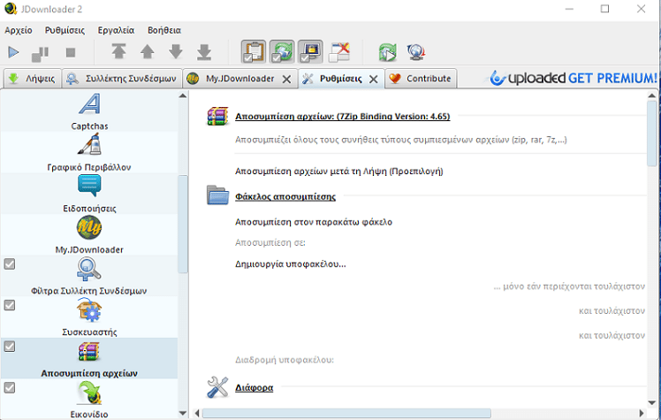Image resolution: width=661 pixels, height=420 pixels.
Task: Open Γραφικό Περιβάλλον settings icon
Action: point(89,144)
